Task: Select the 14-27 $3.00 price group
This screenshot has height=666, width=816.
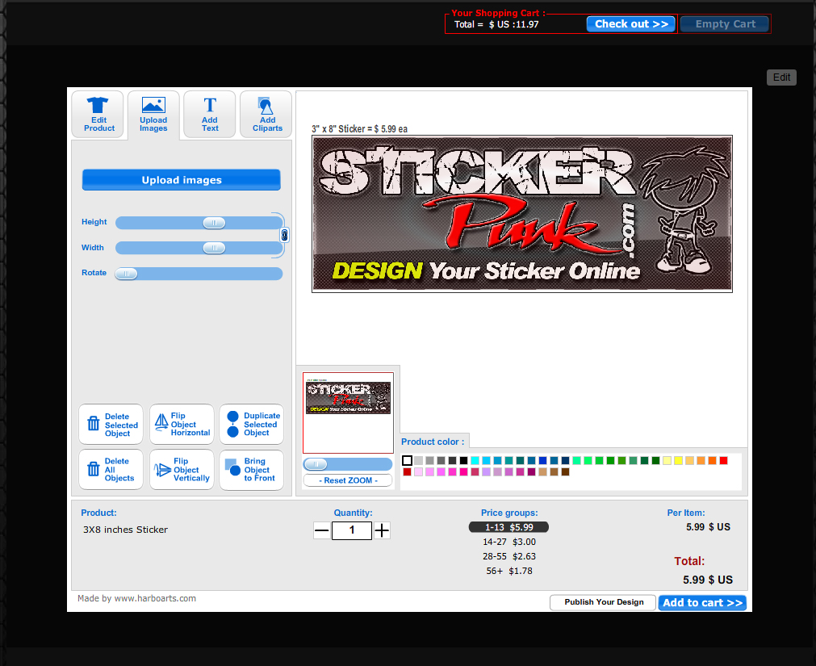Action: 509,542
